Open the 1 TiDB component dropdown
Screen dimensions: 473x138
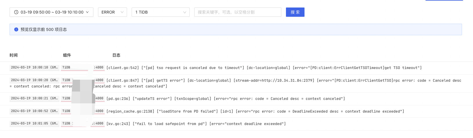(x=160, y=12)
